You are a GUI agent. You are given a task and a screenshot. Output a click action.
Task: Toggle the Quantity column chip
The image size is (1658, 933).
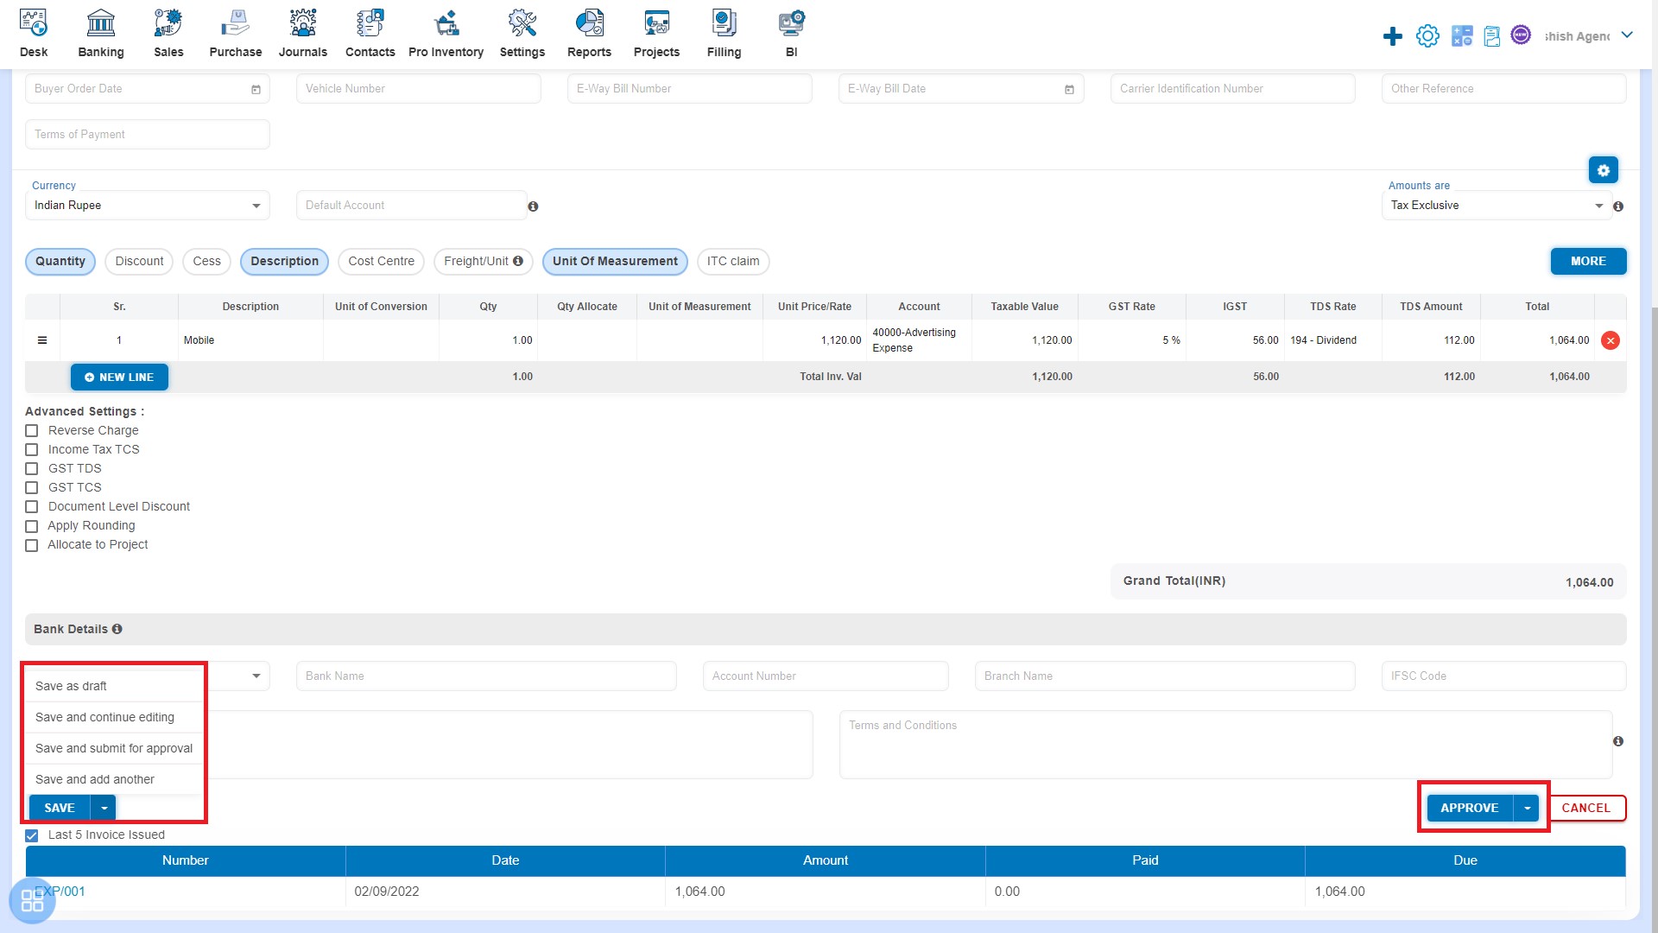coord(60,262)
